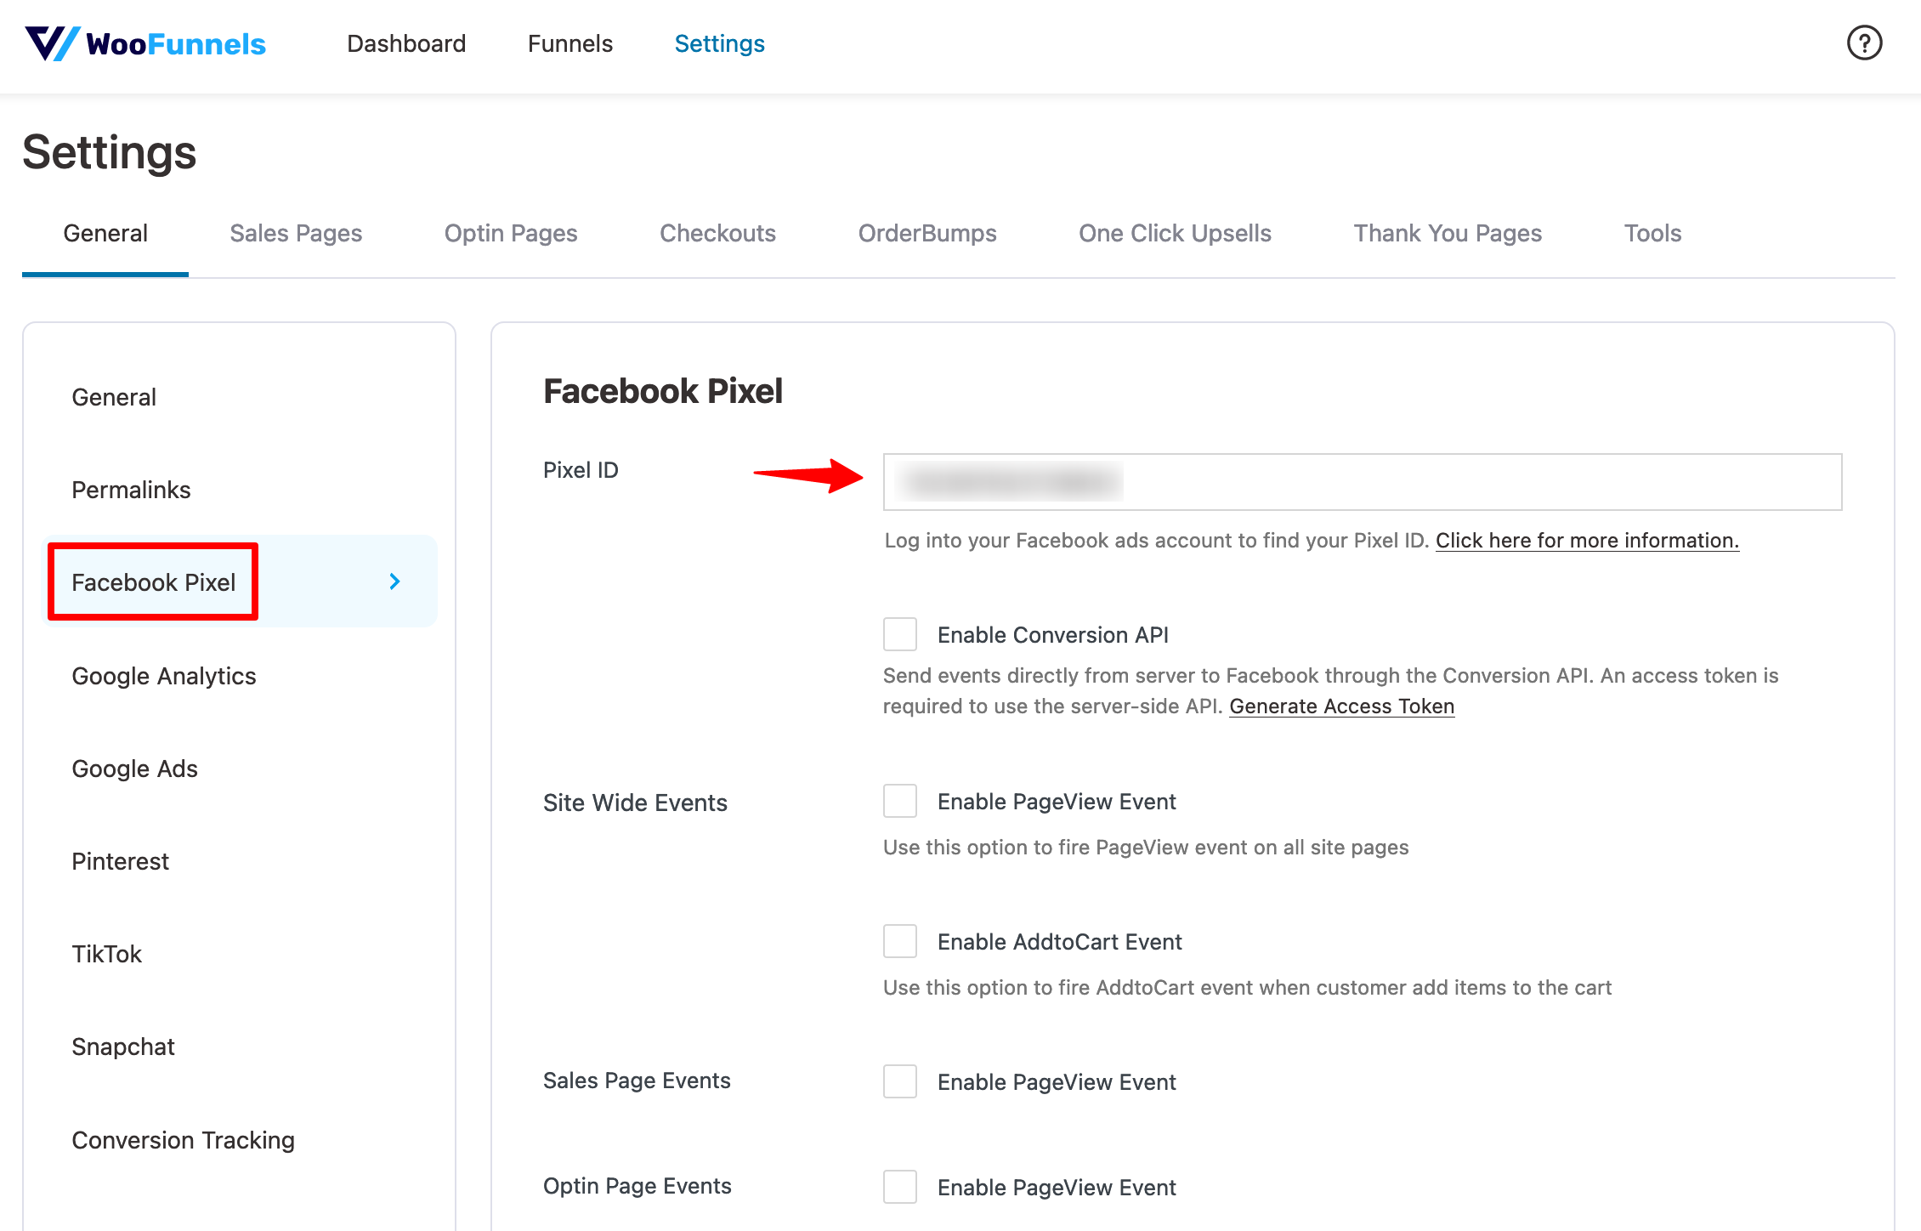Open the OrderBumps tab
Image resolution: width=1921 pixels, height=1231 pixels.
(926, 233)
